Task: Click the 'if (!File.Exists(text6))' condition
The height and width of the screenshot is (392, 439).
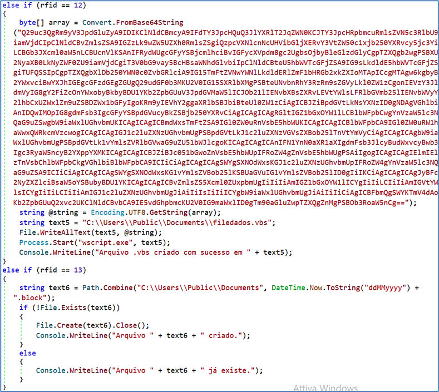Action: [x=70, y=308]
